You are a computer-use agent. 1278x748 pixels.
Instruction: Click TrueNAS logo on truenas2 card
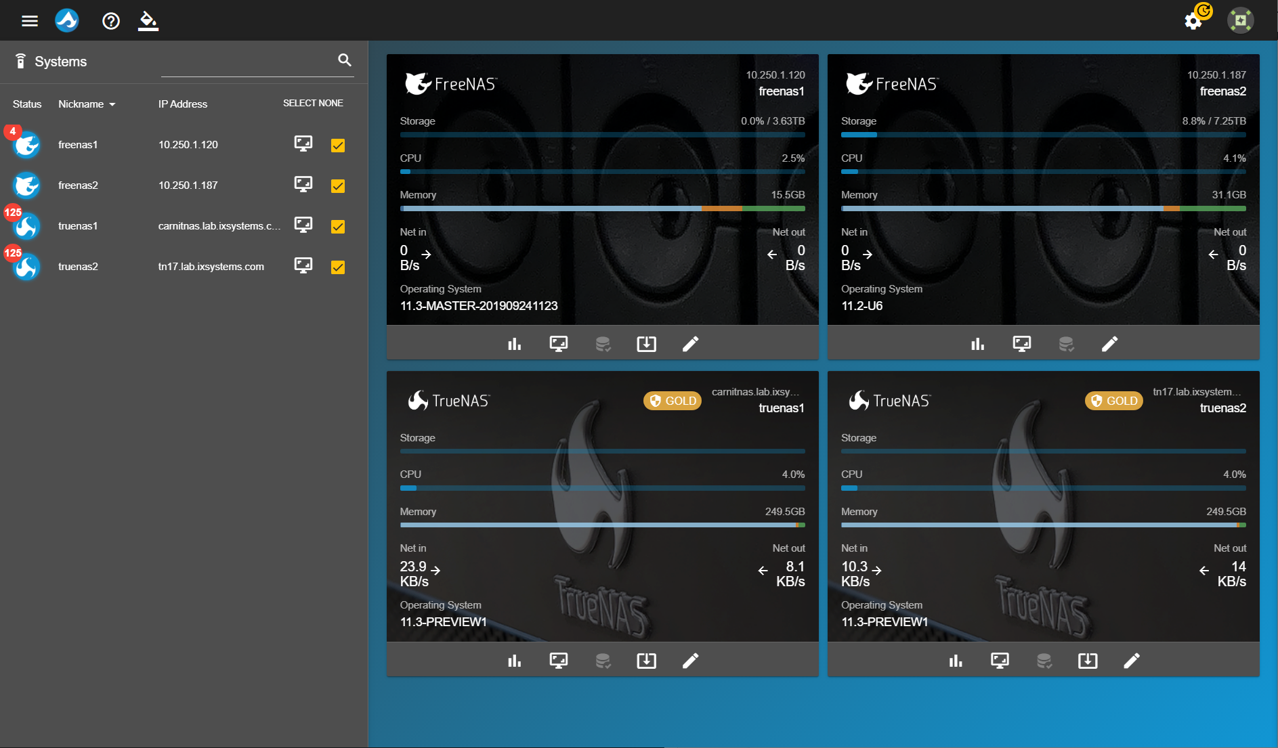[x=890, y=400]
